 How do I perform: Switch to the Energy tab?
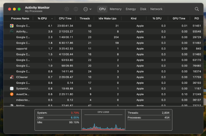tap(131, 9)
